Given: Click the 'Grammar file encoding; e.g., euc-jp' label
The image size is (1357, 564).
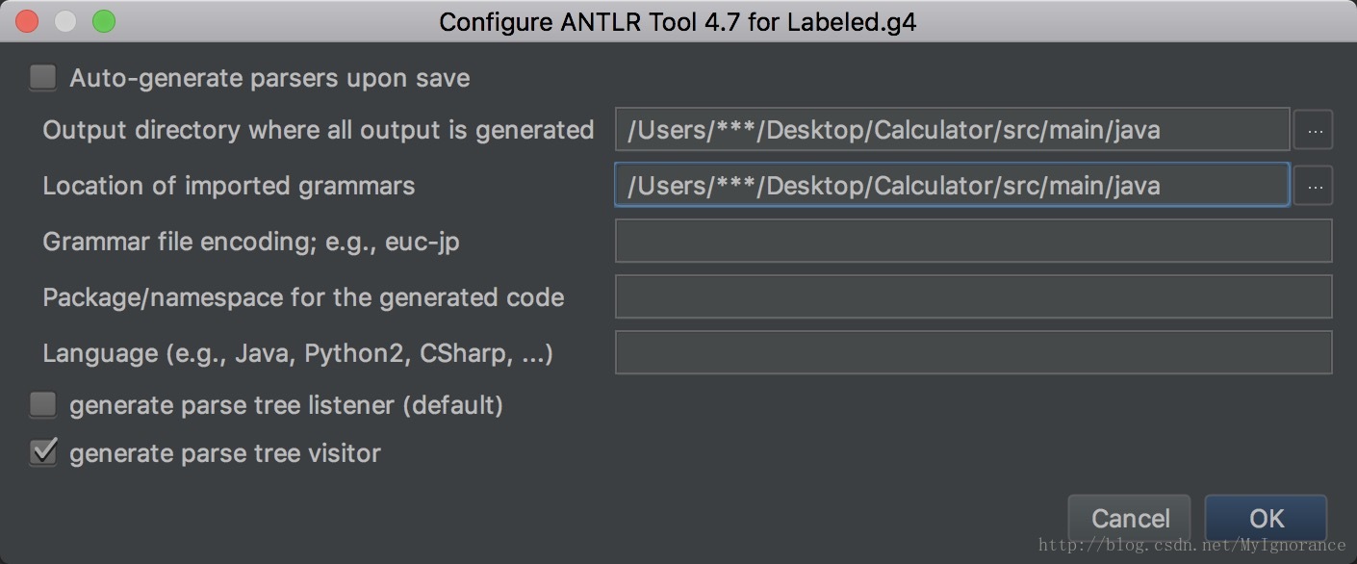Looking at the screenshot, I should click(x=251, y=242).
